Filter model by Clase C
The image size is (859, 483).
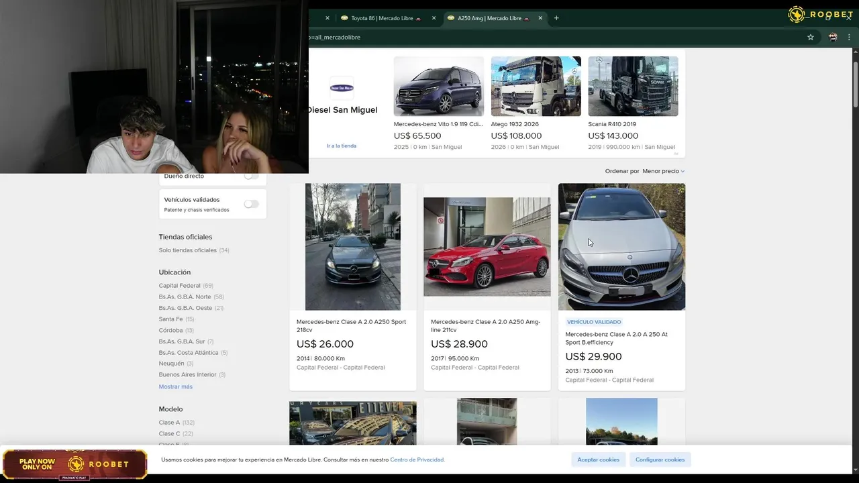click(x=176, y=433)
